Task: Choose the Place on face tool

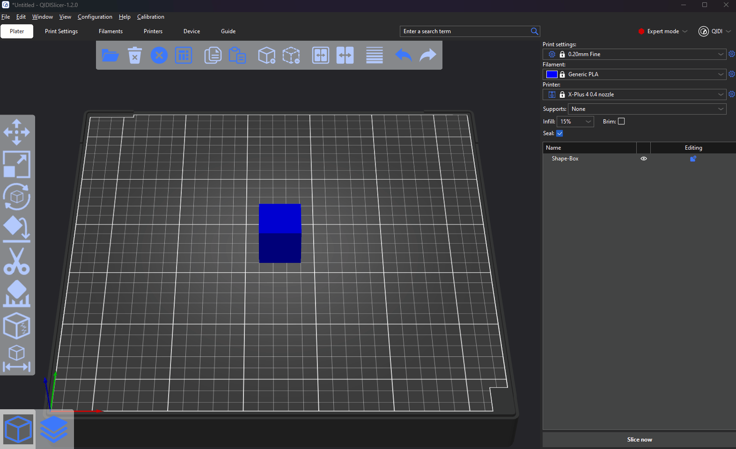Action: [17, 229]
